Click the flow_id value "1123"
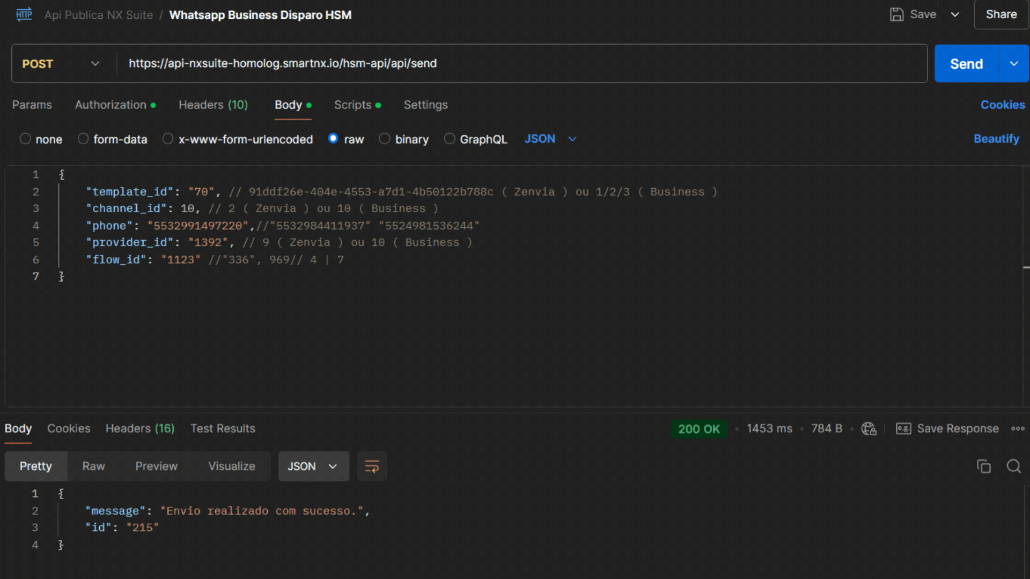 [181, 260]
